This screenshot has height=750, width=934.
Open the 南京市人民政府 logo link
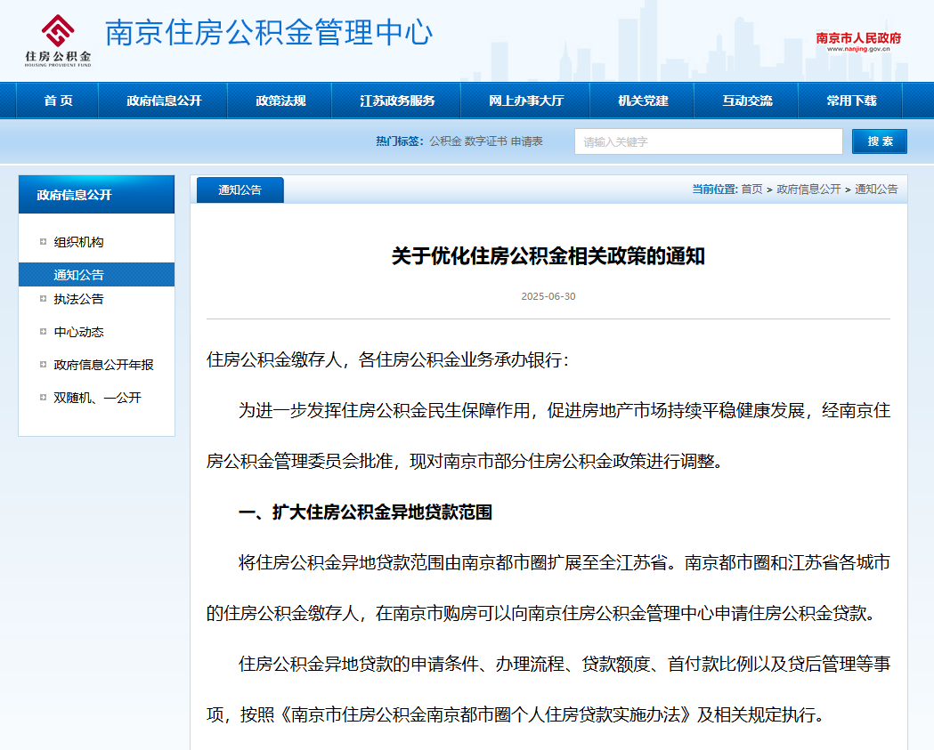click(858, 42)
